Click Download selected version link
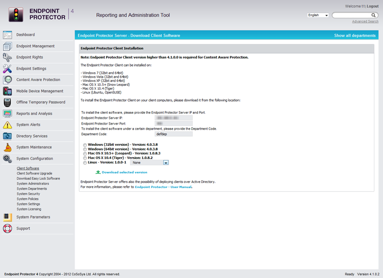383x278 pixels. pos(125,172)
